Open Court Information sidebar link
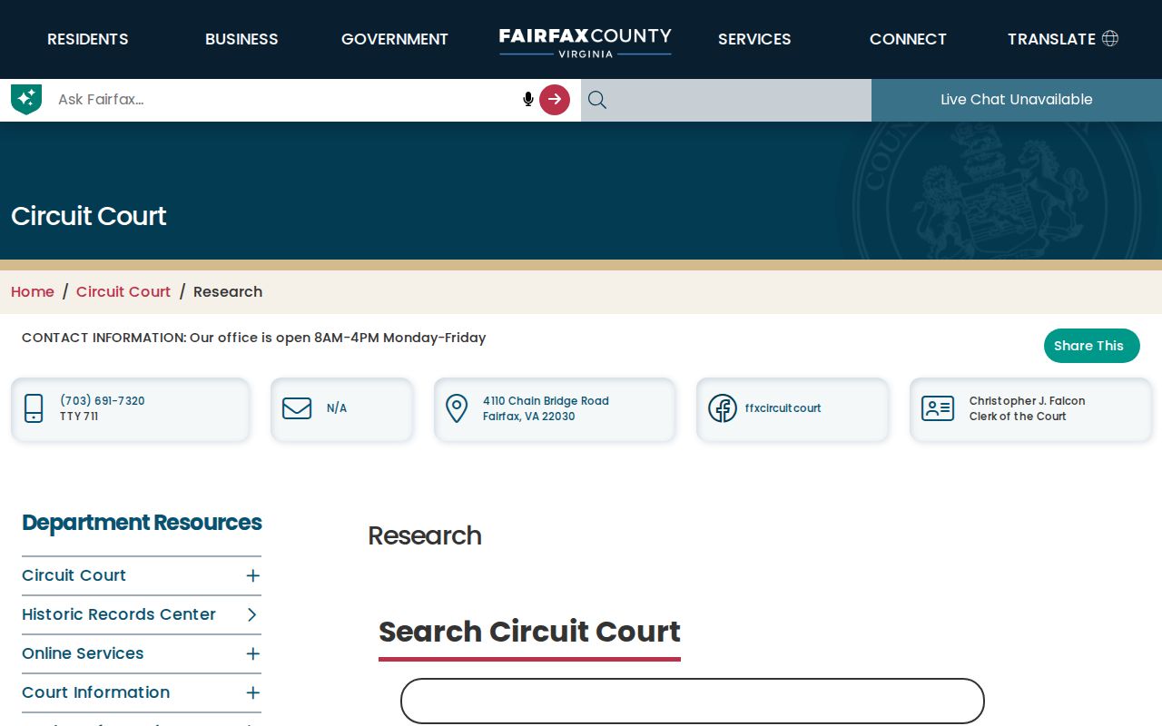 tap(96, 692)
